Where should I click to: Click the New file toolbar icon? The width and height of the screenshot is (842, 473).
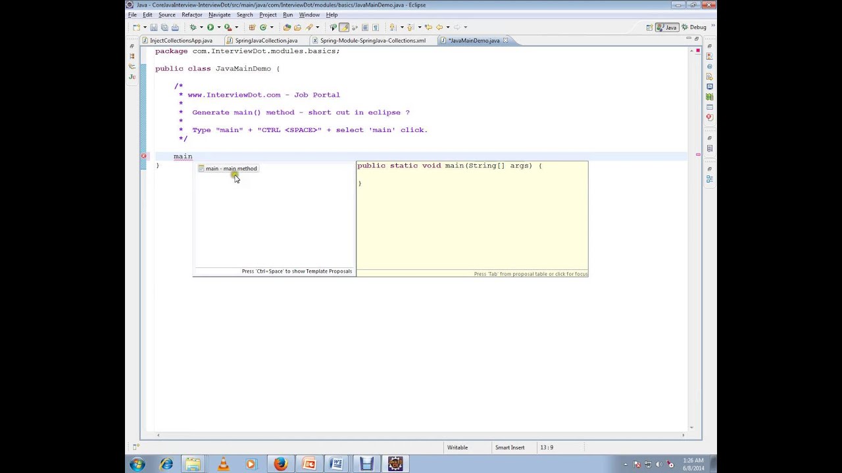point(136,27)
